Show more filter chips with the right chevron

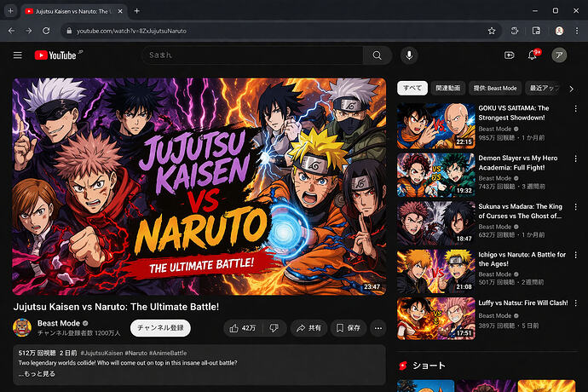pos(571,89)
